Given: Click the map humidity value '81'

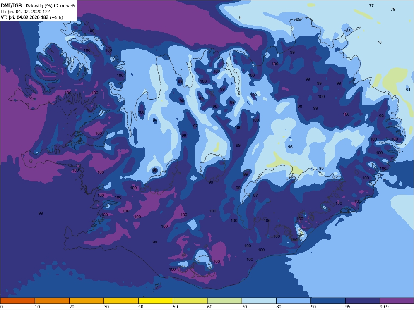Looking at the screenshot, I should (x=408, y=89).
